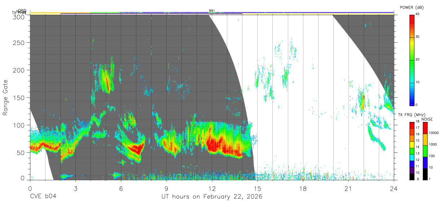Screen dimensions: 443x204
Task: Click the '1000' label on the NOISE scale
Action: [x=433, y=144]
